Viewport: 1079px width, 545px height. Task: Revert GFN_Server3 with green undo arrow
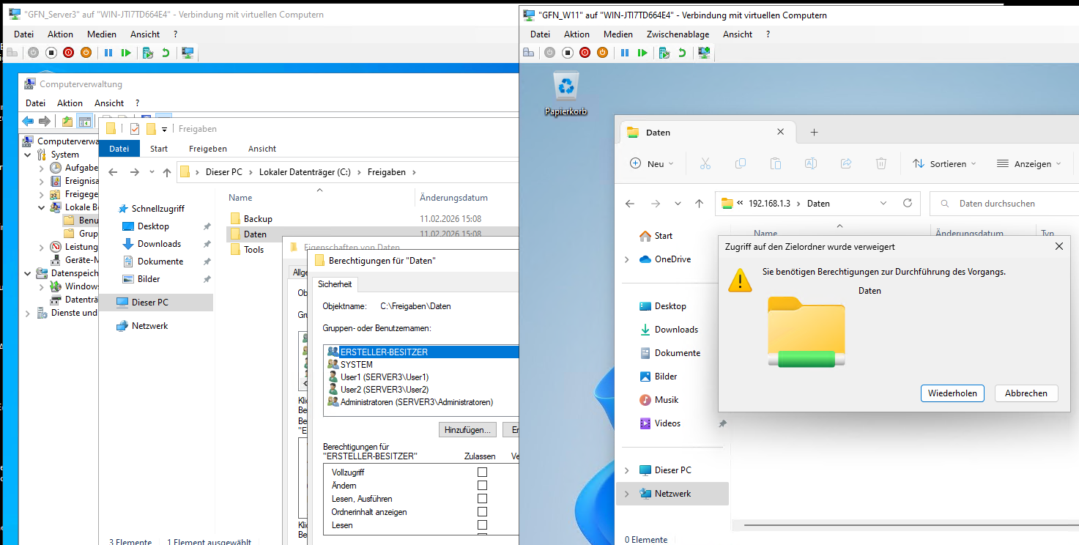click(x=166, y=53)
